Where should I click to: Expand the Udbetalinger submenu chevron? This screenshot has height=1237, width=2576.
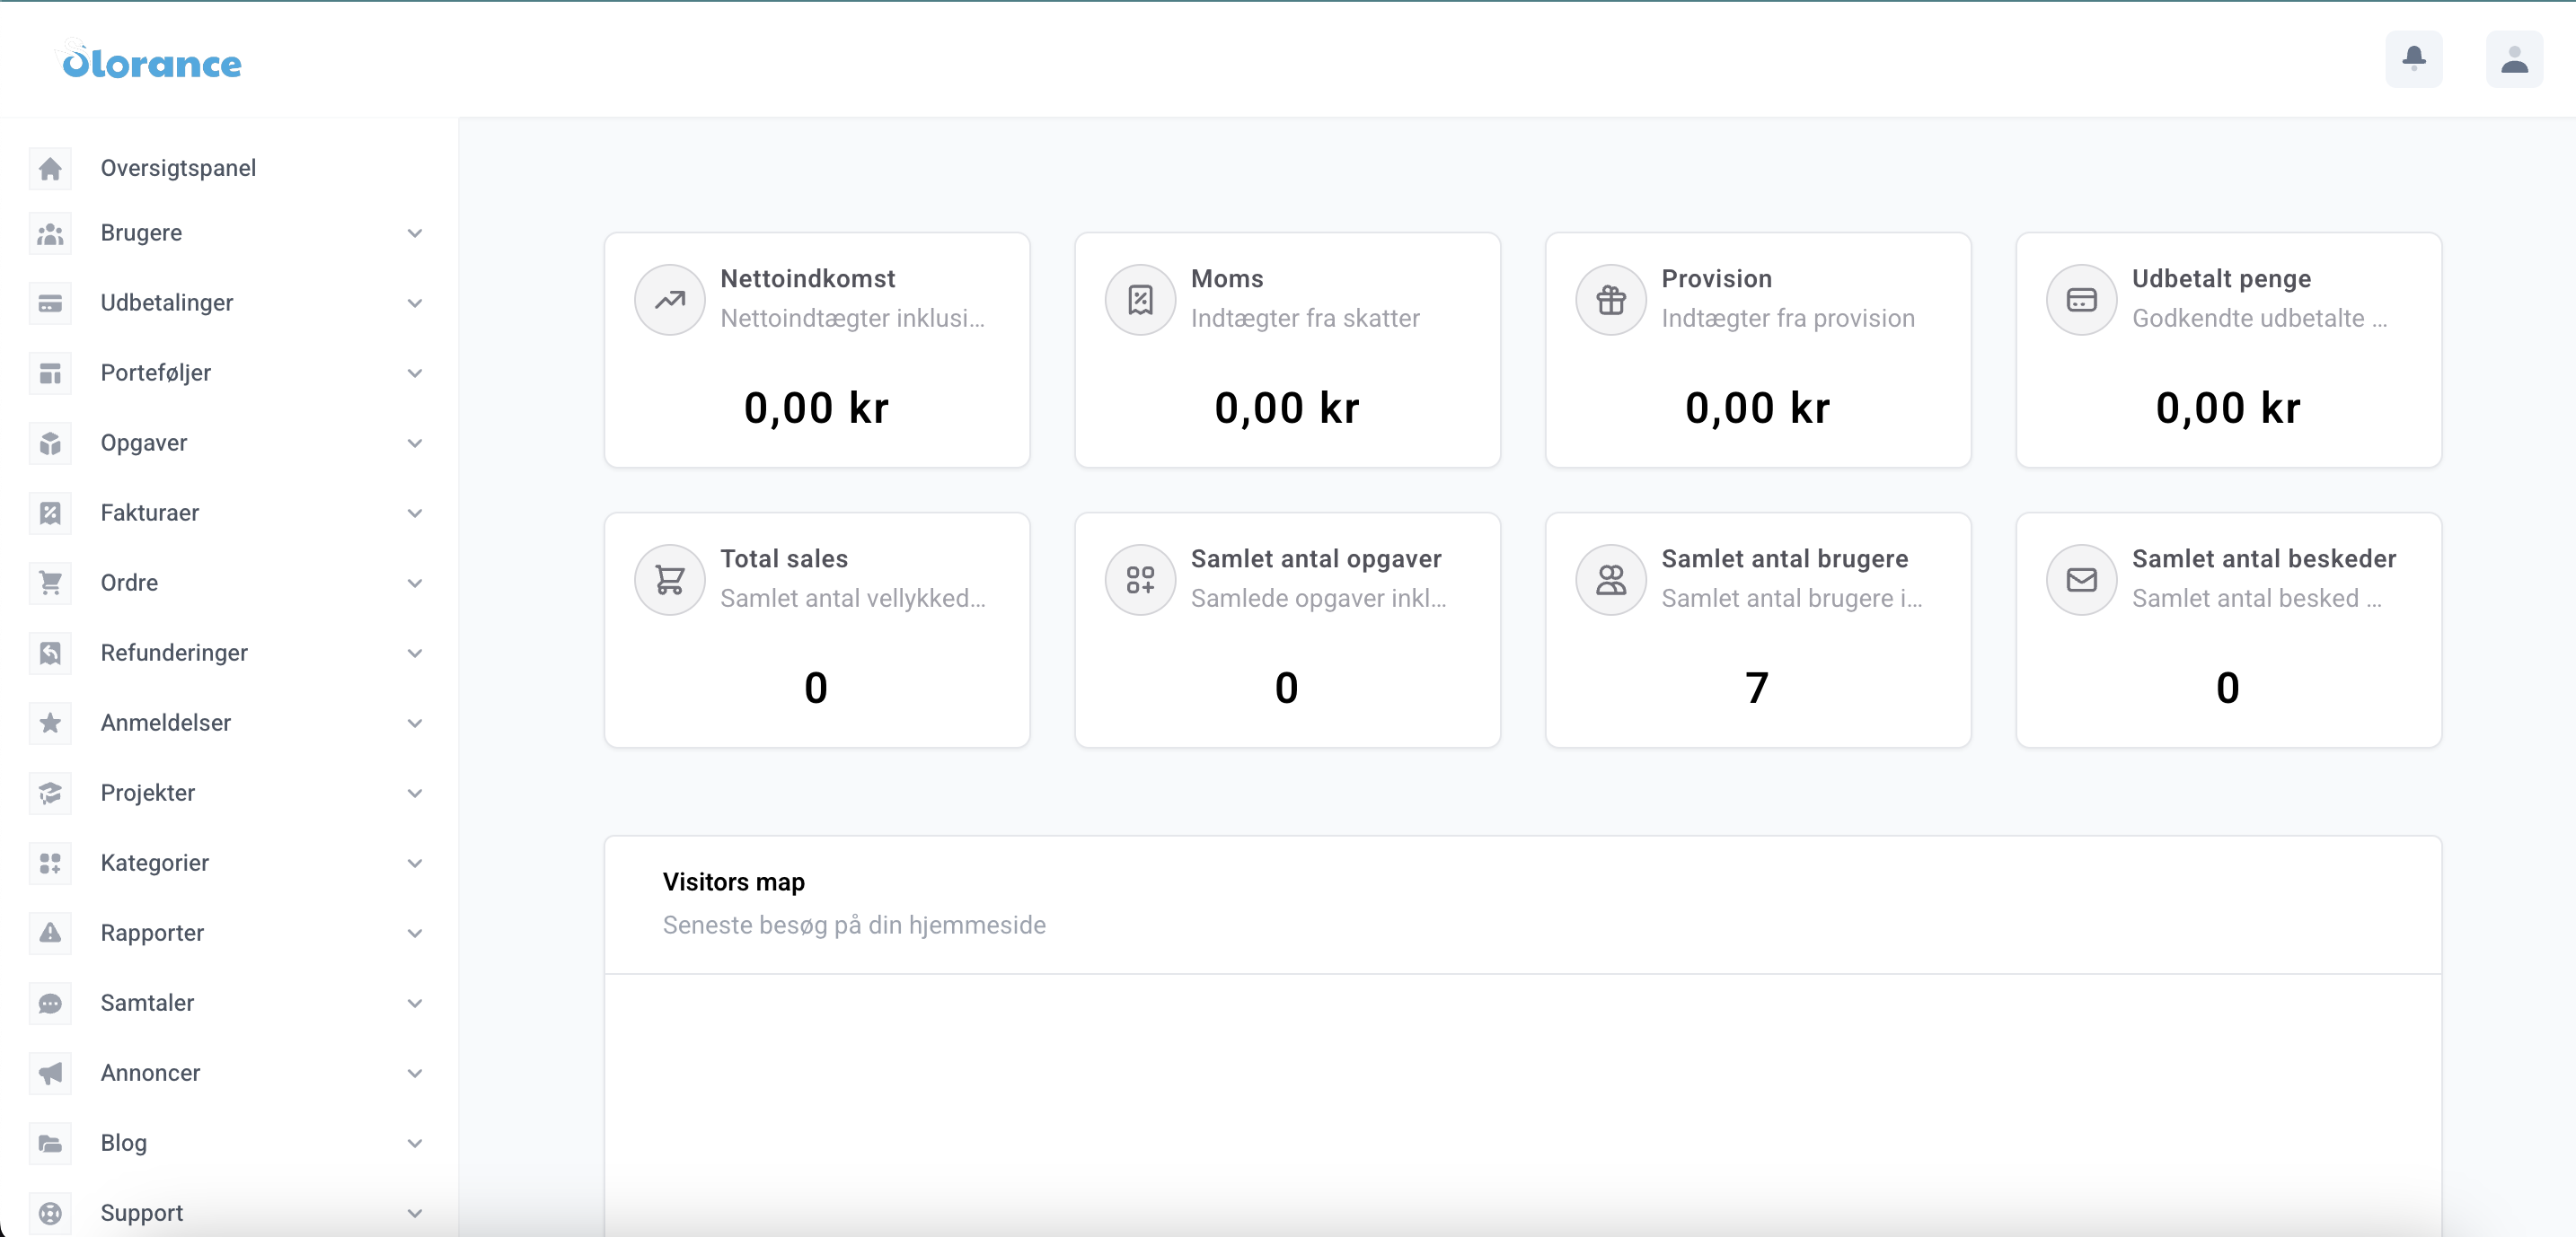click(415, 303)
